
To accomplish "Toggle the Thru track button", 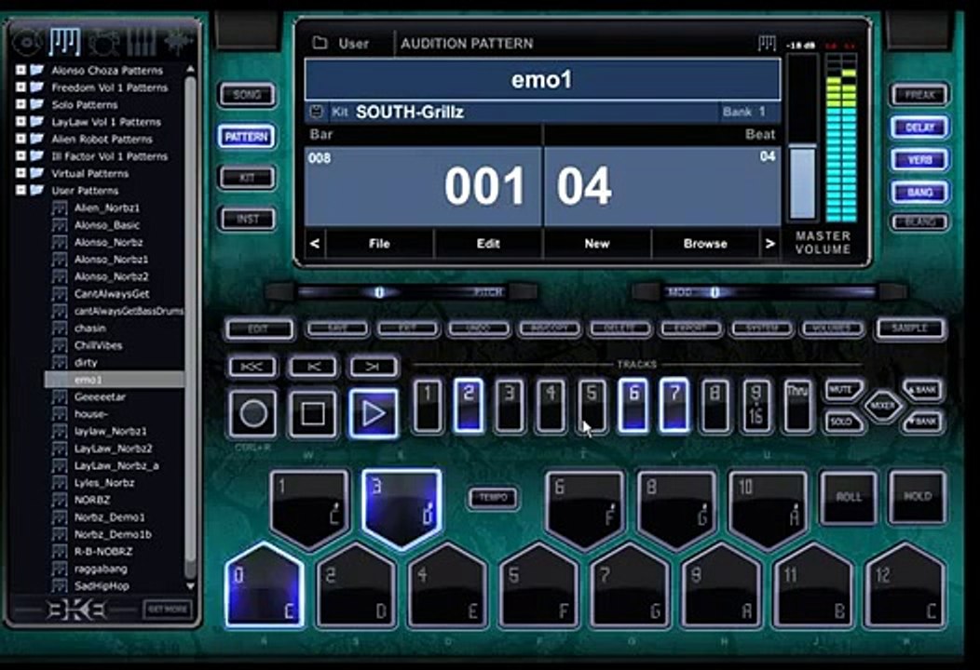I will point(798,406).
